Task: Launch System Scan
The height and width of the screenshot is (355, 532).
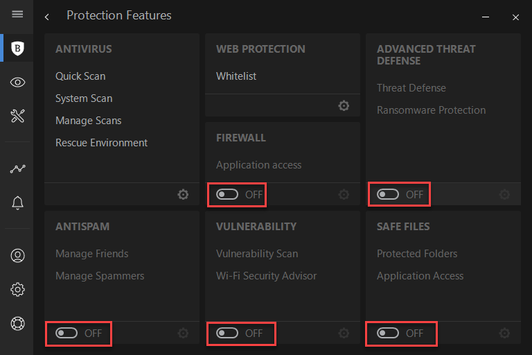Action: click(84, 98)
